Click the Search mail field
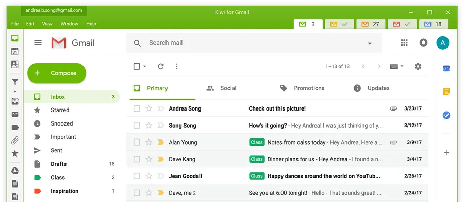464x202 pixels. coord(254,43)
